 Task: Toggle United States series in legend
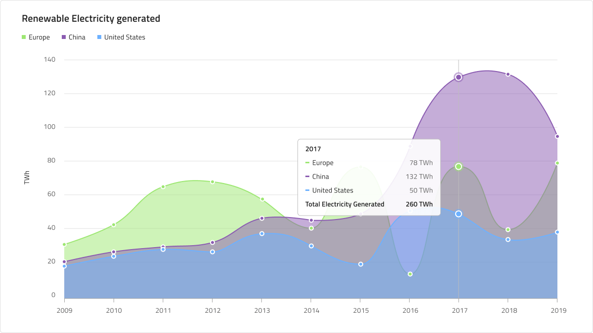click(x=121, y=37)
